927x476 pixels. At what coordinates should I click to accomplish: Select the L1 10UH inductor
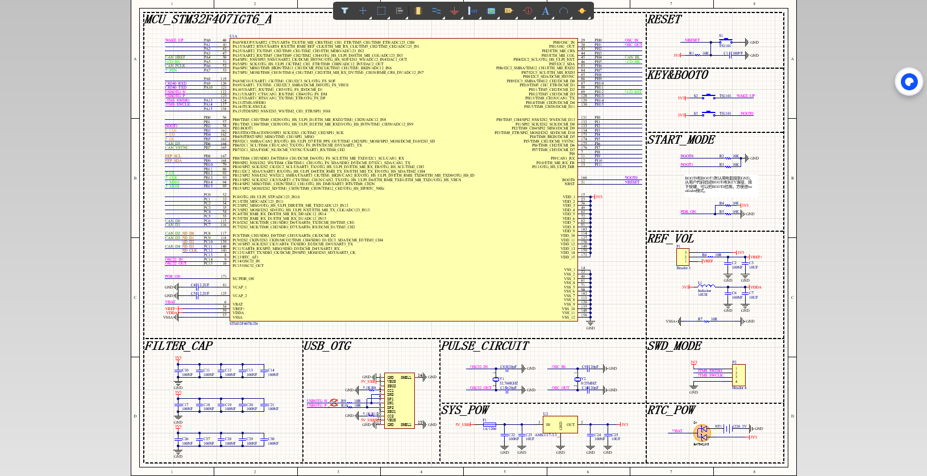[706, 286]
